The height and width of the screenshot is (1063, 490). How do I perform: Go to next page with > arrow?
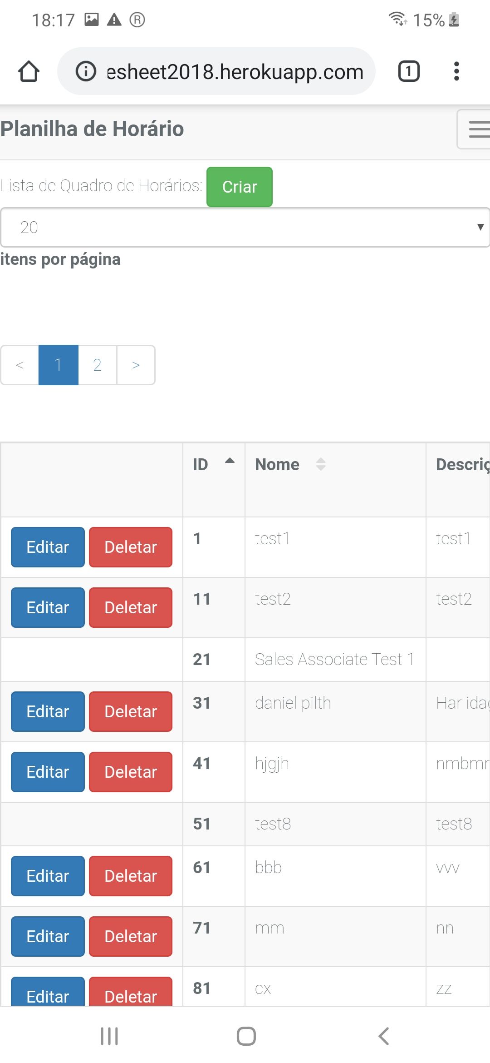(136, 365)
